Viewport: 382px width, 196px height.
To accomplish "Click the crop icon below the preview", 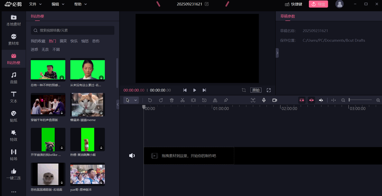I will [x=244, y=90].
